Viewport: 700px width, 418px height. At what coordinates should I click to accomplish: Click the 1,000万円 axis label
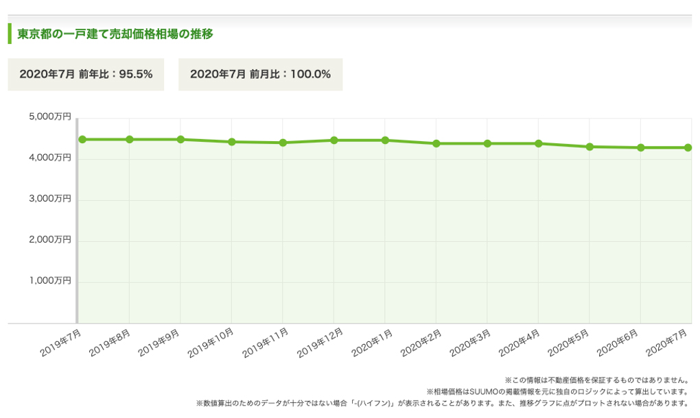50,281
